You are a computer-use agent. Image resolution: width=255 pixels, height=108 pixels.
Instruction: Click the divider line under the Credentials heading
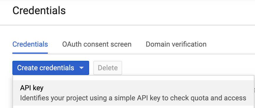click(x=127, y=25)
